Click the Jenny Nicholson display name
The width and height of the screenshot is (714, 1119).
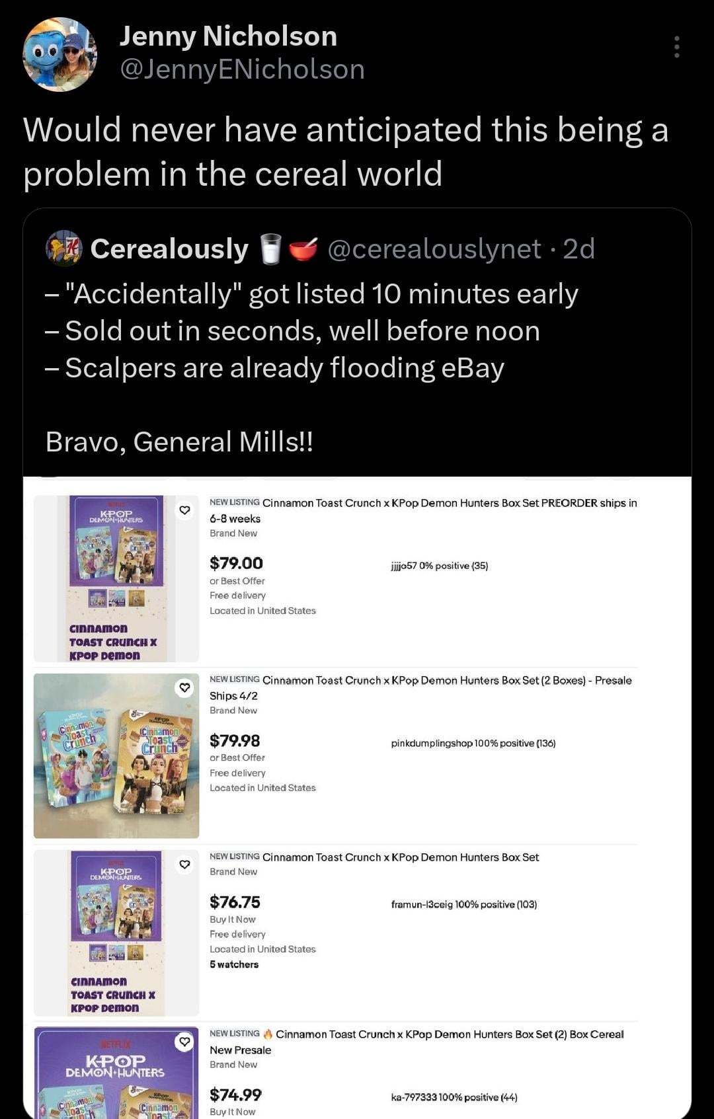point(228,36)
